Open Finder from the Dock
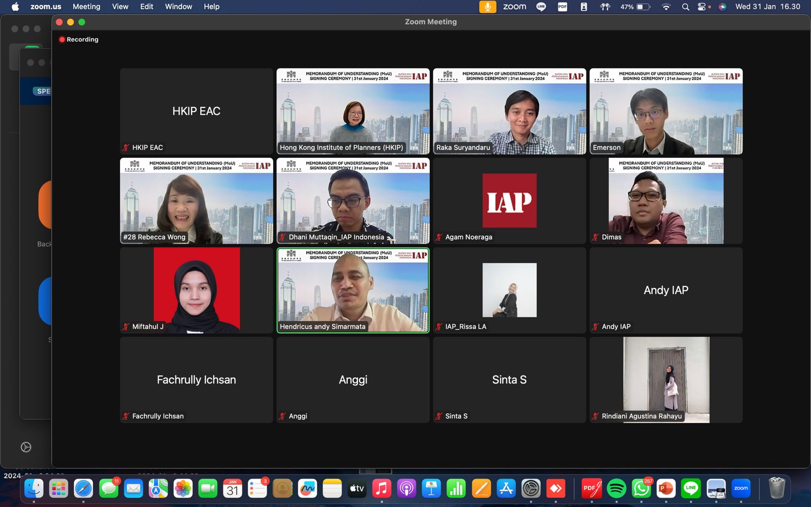This screenshot has width=811, height=507. pyautogui.click(x=34, y=489)
